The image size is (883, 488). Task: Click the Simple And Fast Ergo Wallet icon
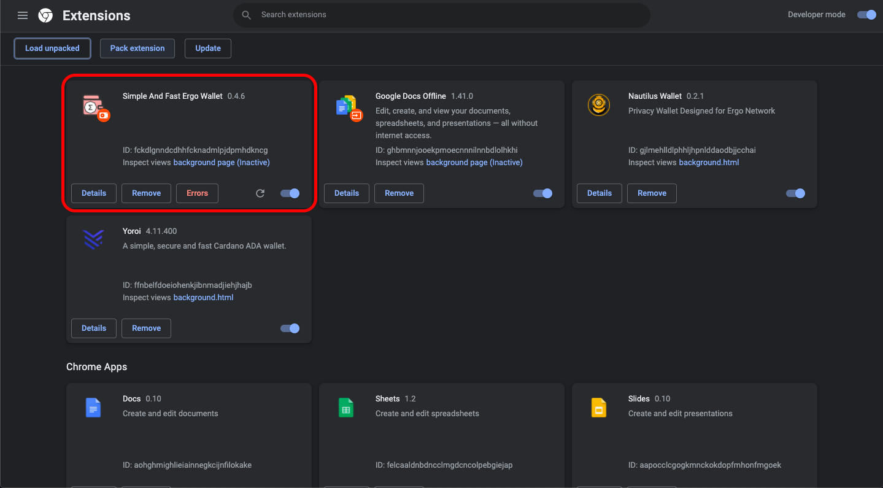pos(95,107)
